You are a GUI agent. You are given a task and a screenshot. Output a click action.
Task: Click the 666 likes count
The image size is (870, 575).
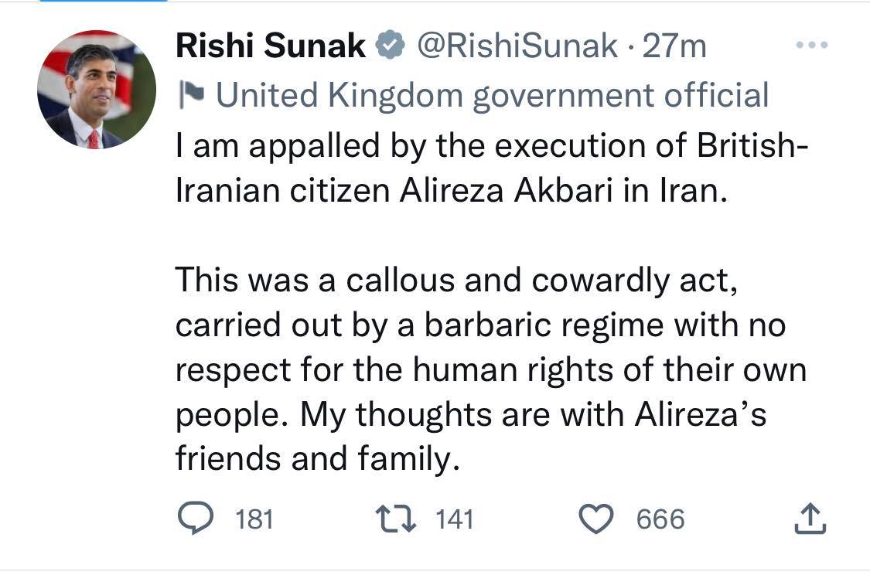pyautogui.click(x=660, y=519)
